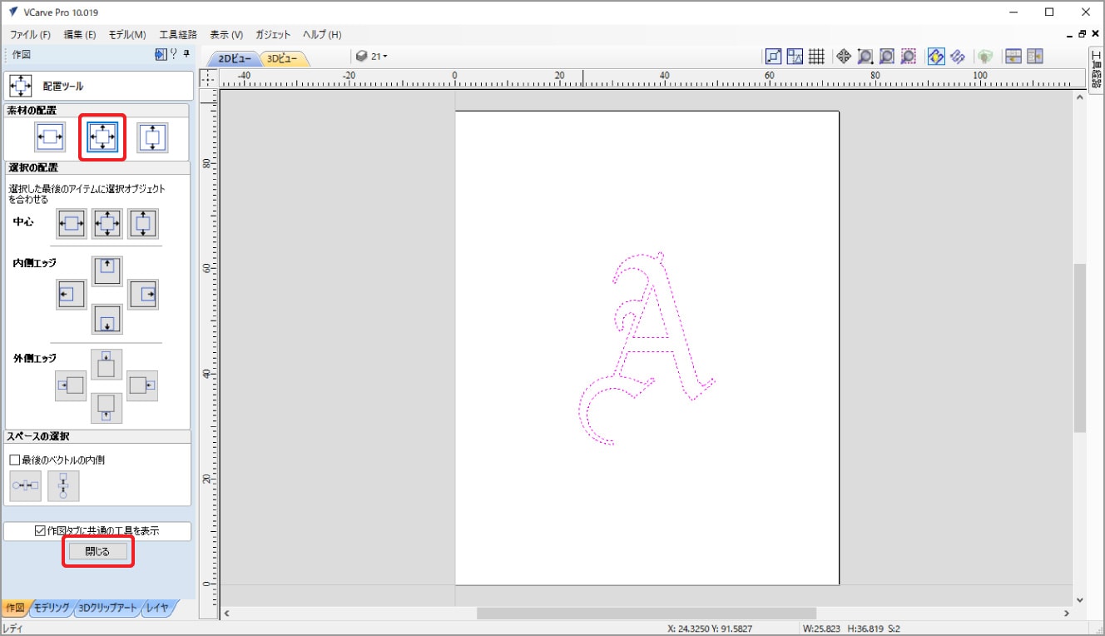1105x636 pixels.
Task: Click the center in material both-axes icon
Action: tap(102, 137)
